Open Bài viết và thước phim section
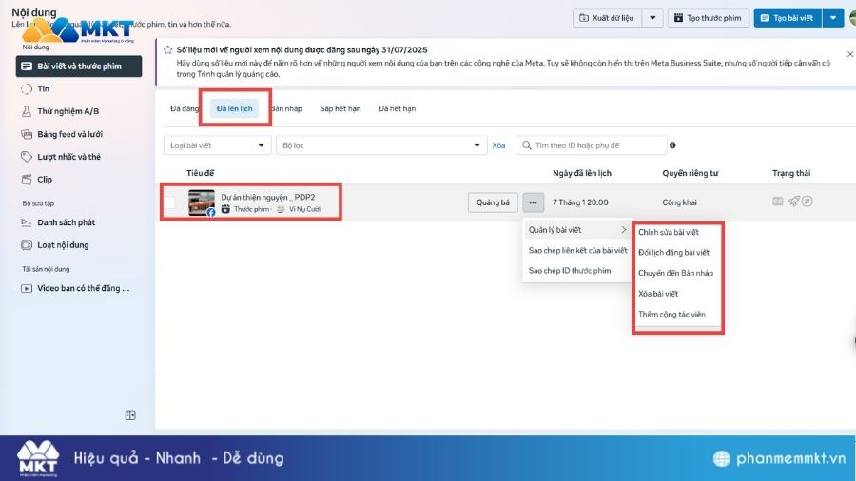The image size is (856, 481). [x=79, y=66]
